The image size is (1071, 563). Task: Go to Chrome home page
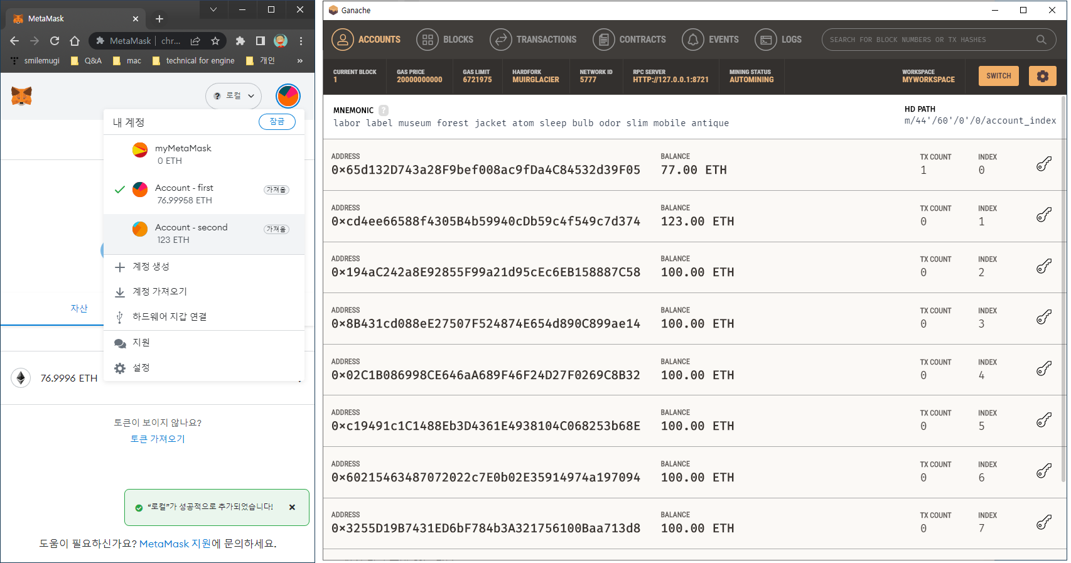tap(75, 41)
